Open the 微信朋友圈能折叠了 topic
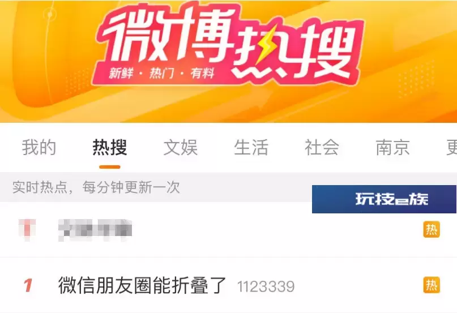 [142, 285]
